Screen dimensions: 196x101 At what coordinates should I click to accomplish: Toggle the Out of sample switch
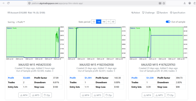168,22
